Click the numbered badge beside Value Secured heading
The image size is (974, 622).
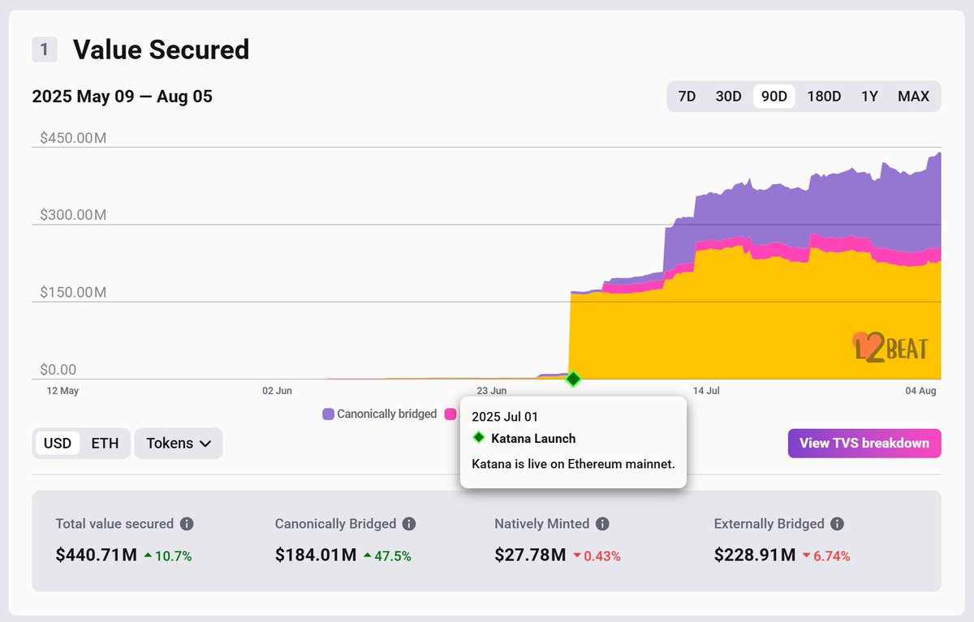(x=45, y=49)
